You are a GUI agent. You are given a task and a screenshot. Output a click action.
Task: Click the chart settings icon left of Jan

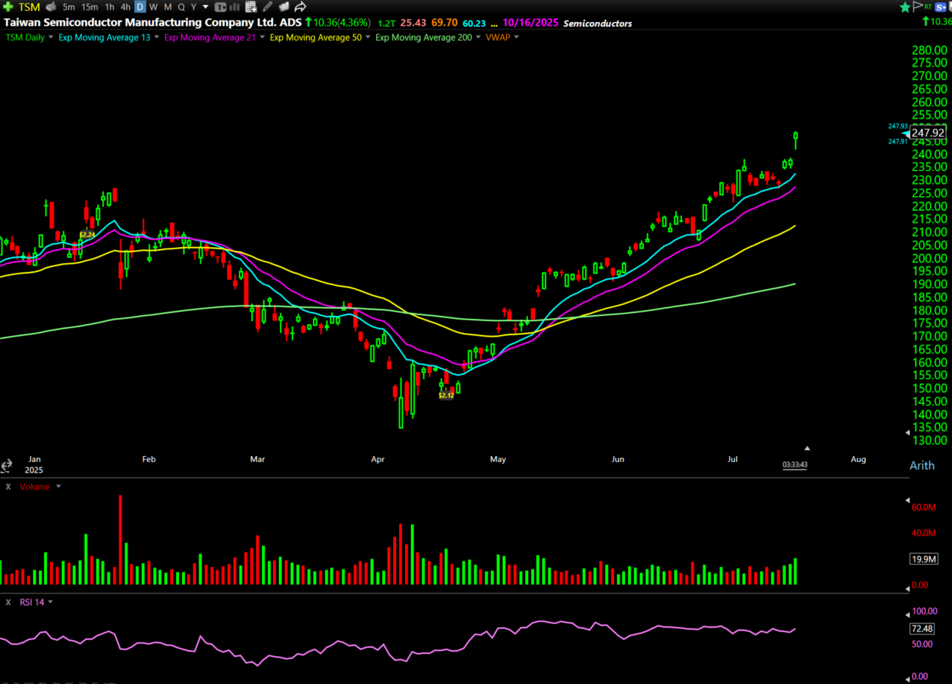tap(7, 466)
